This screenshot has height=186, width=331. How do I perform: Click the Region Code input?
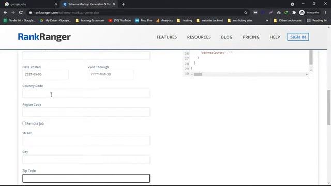coord(86,112)
